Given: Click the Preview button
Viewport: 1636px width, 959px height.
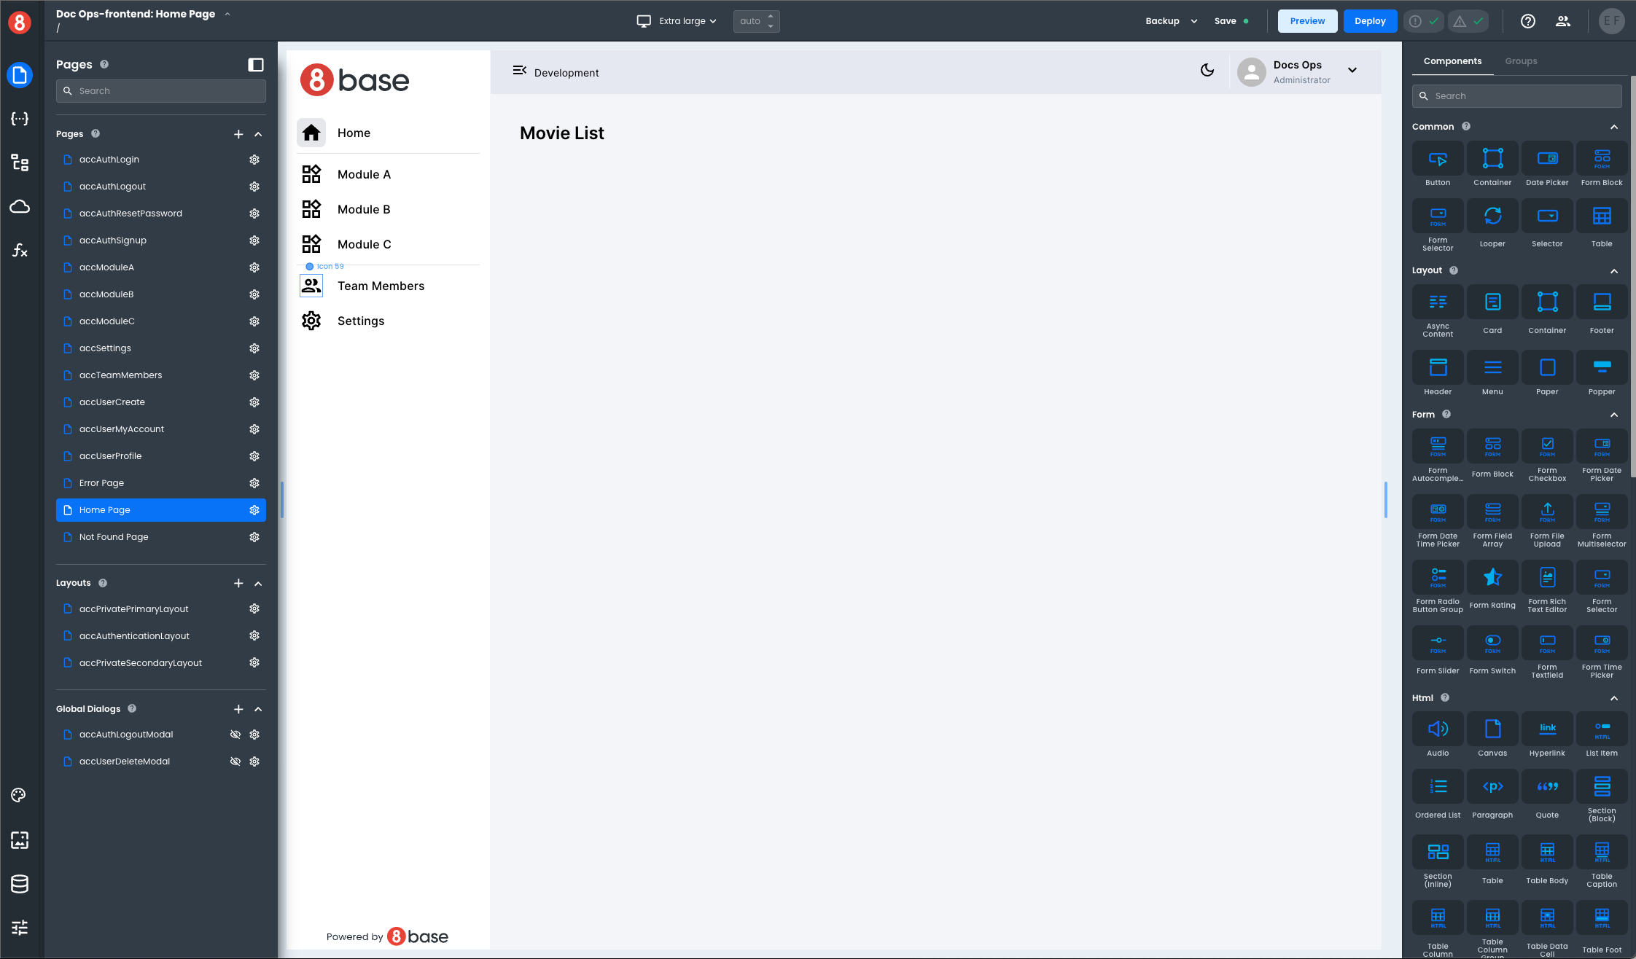Looking at the screenshot, I should click(x=1307, y=21).
